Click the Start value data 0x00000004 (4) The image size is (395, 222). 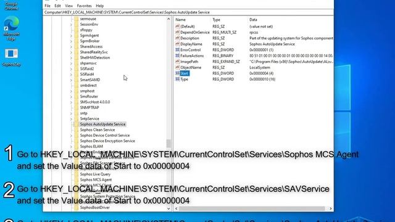[x=261, y=73]
